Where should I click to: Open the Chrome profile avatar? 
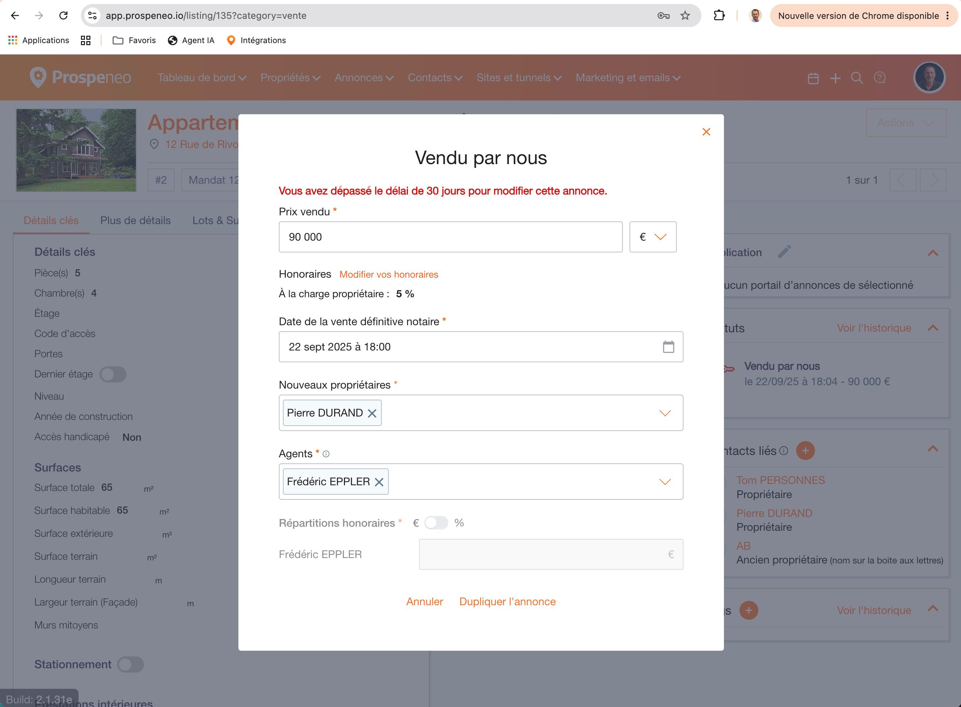[x=755, y=16]
